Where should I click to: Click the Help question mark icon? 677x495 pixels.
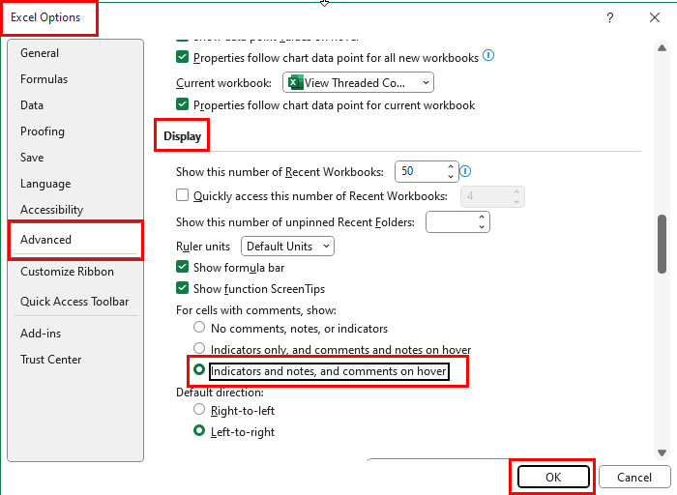click(x=609, y=17)
